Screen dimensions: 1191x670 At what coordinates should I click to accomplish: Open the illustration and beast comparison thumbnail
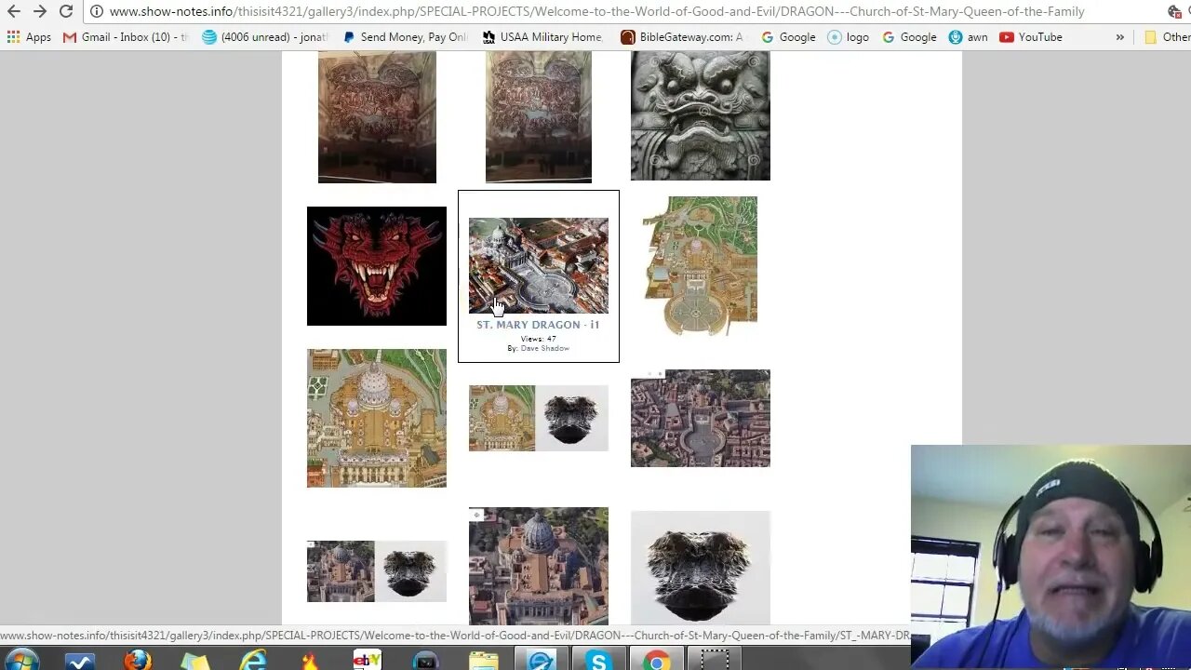tap(538, 418)
